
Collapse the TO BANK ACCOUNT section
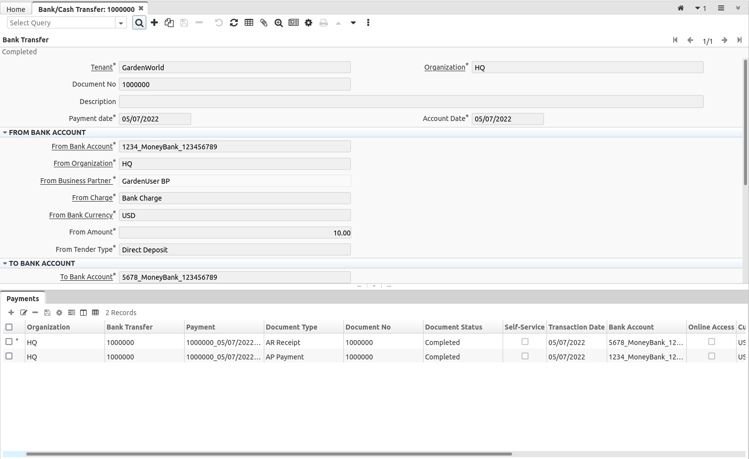[x=5, y=263]
